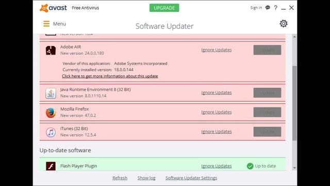
Task: Open the hamburger Menu
Action: 55,24
